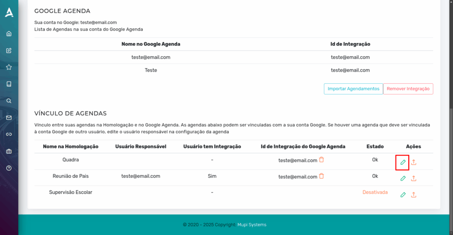453x235 pixels.
Task: Click the Id de Integração do Google Agenda header
Action: tap(303, 146)
